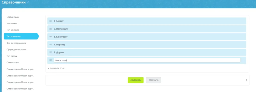Click the pin icon next to Справочники title

coord(28,2)
